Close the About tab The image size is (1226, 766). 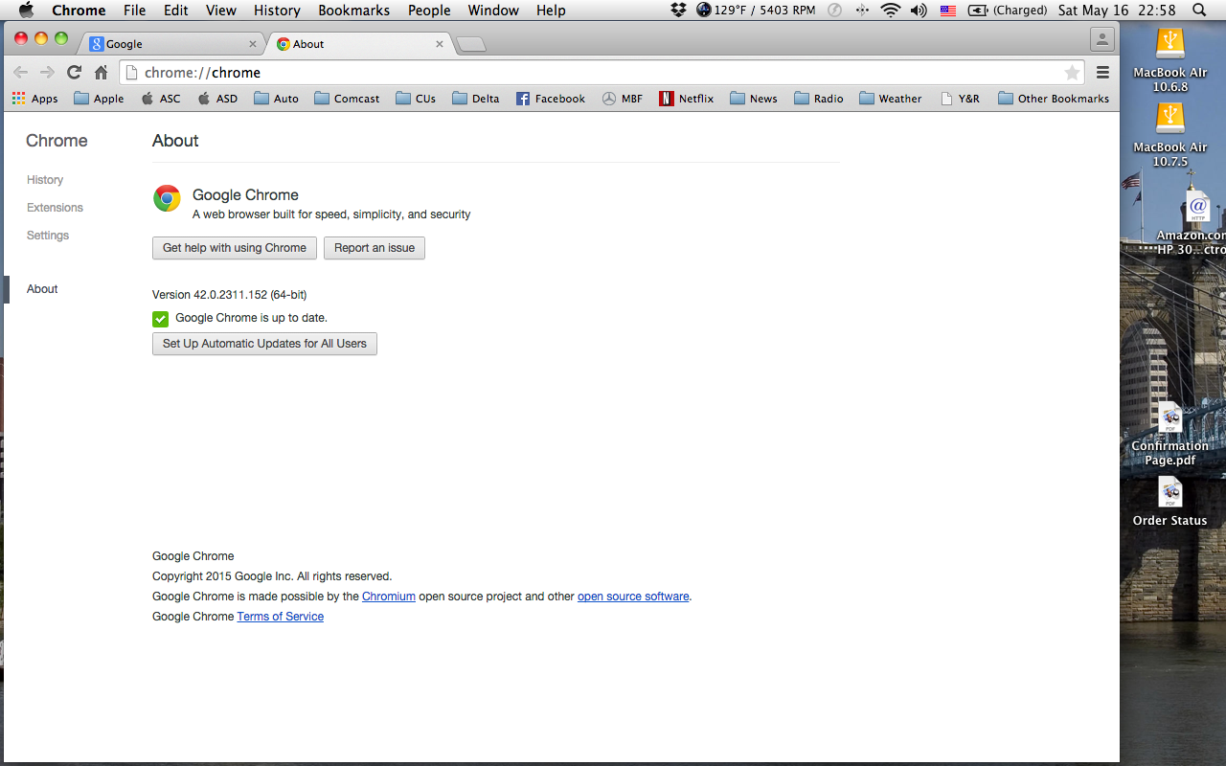point(440,44)
